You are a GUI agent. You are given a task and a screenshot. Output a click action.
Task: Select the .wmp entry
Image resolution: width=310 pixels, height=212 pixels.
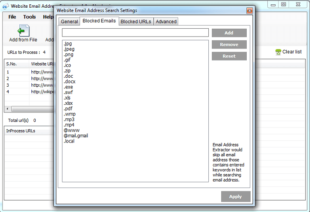[70, 114]
